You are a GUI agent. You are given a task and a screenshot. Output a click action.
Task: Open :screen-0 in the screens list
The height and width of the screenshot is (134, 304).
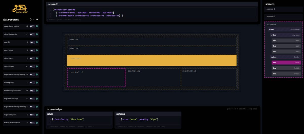[x=283, y=9]
